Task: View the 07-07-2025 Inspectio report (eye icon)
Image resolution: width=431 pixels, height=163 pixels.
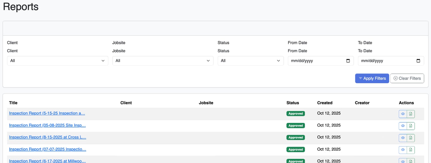Action: click(x=403, y=150)
